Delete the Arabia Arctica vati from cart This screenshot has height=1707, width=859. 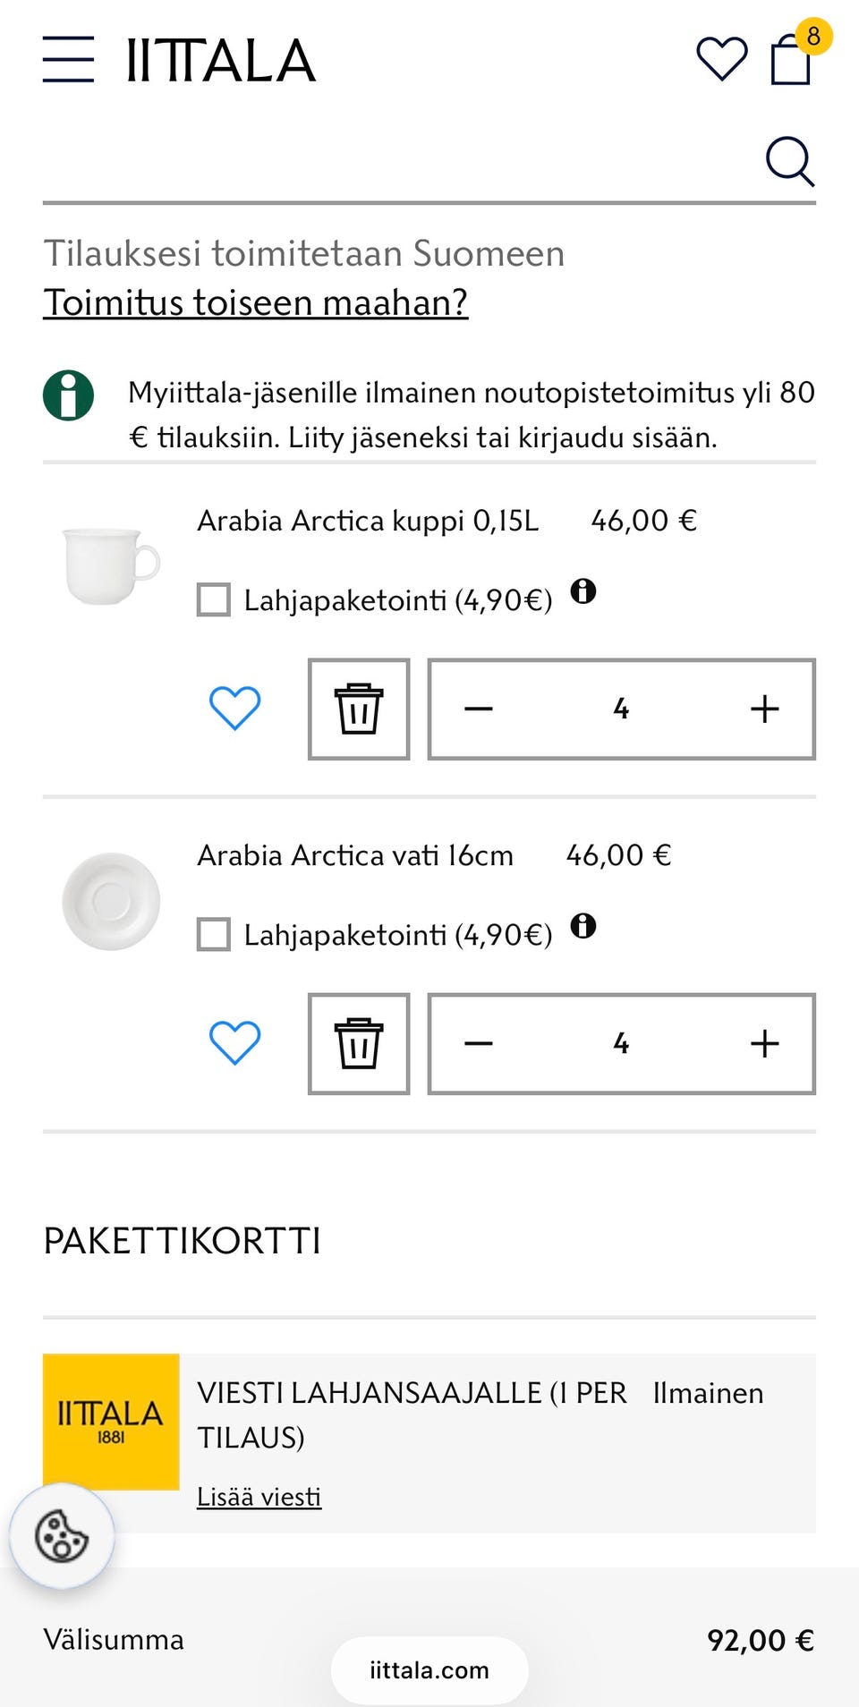coord(358,1044)
